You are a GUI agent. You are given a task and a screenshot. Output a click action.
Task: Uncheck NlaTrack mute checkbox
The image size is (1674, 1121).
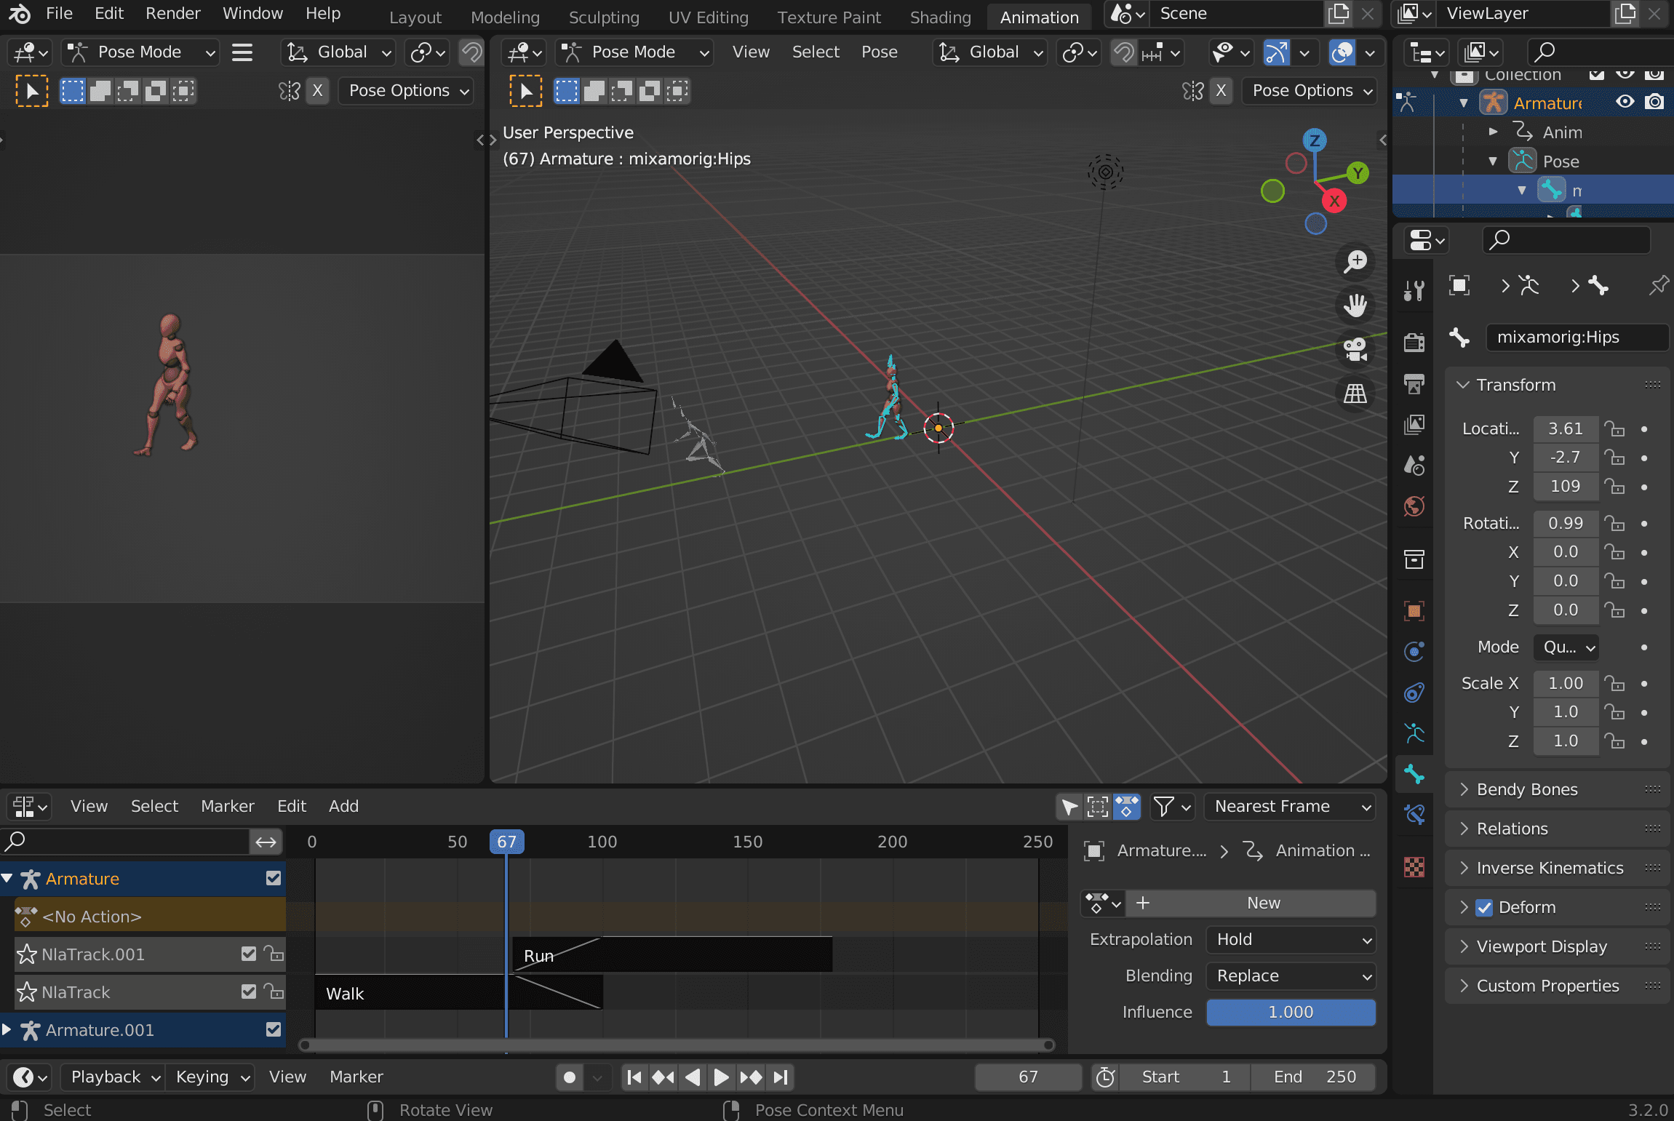click(x=249, y=992)
